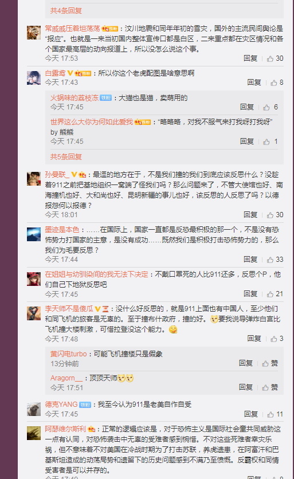The width and height of the screenshot is (294, 479).
Task: Reply to 孙曼联_'s comment
Action: click(250, 215)
